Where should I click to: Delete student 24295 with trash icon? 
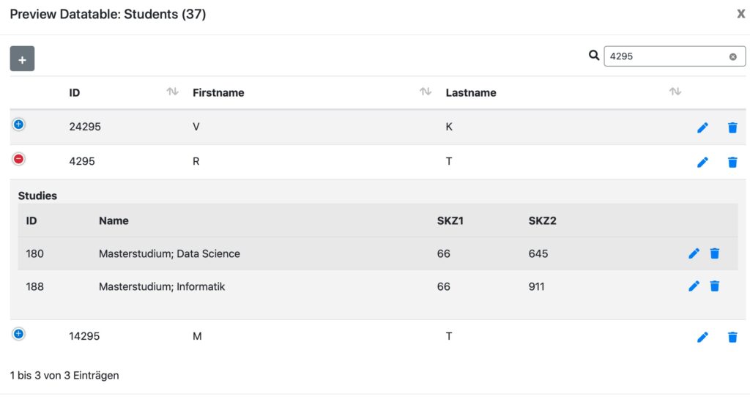coord(732,127)
